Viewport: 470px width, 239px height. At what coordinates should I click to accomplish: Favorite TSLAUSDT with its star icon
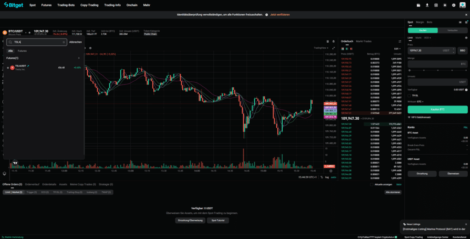click(x=8, y=68)
